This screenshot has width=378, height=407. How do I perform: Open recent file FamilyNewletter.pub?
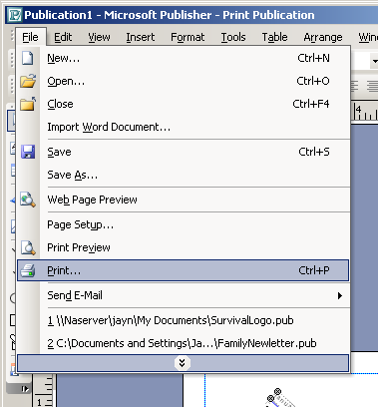tap(182, 343)
